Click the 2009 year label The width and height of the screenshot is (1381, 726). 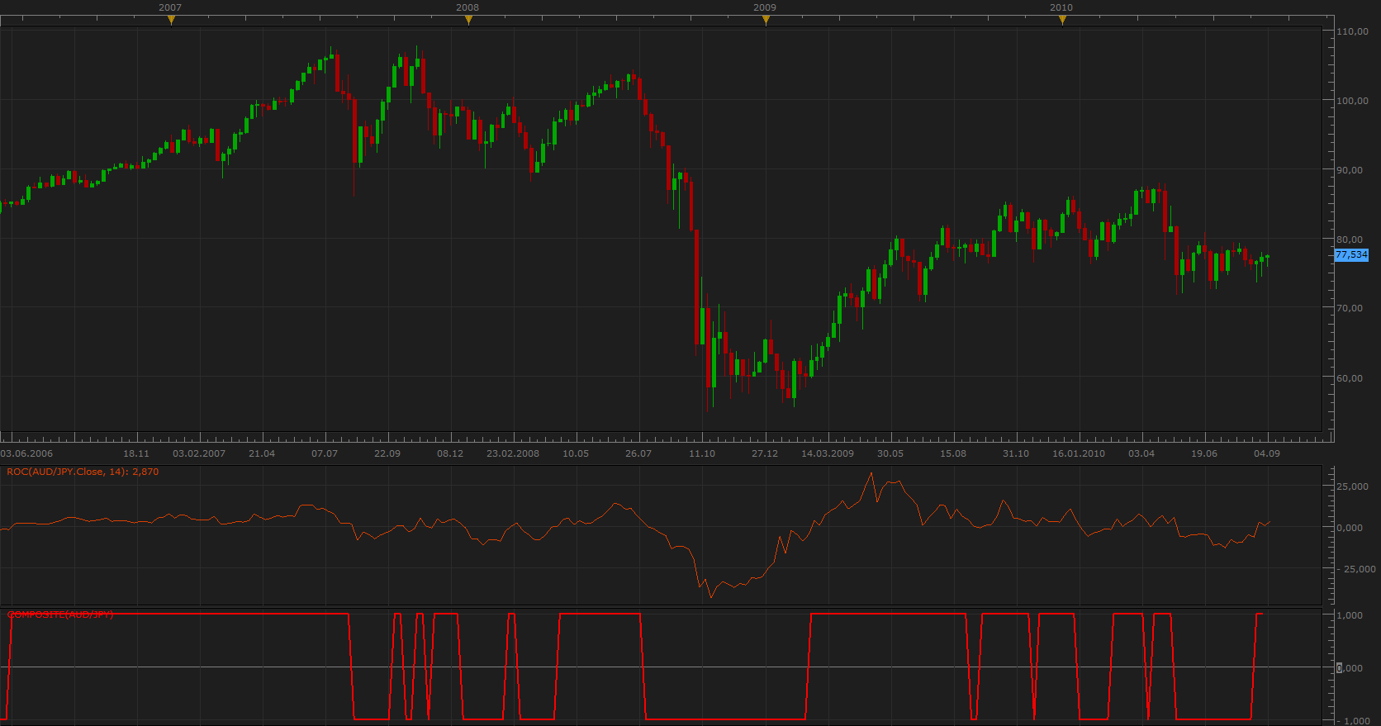pyautogui.click(x=765, y=7)
